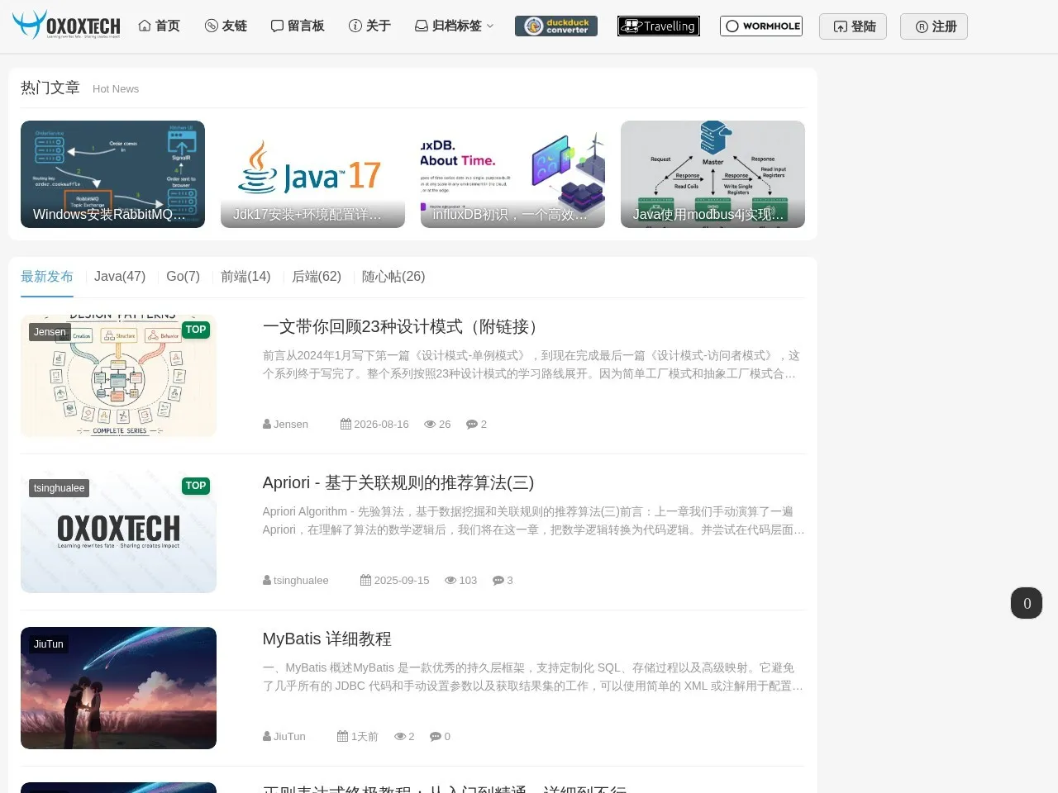Click the user icon next to author tsinghualee
Screen dimensions: 1058x793
coord(267,581)
